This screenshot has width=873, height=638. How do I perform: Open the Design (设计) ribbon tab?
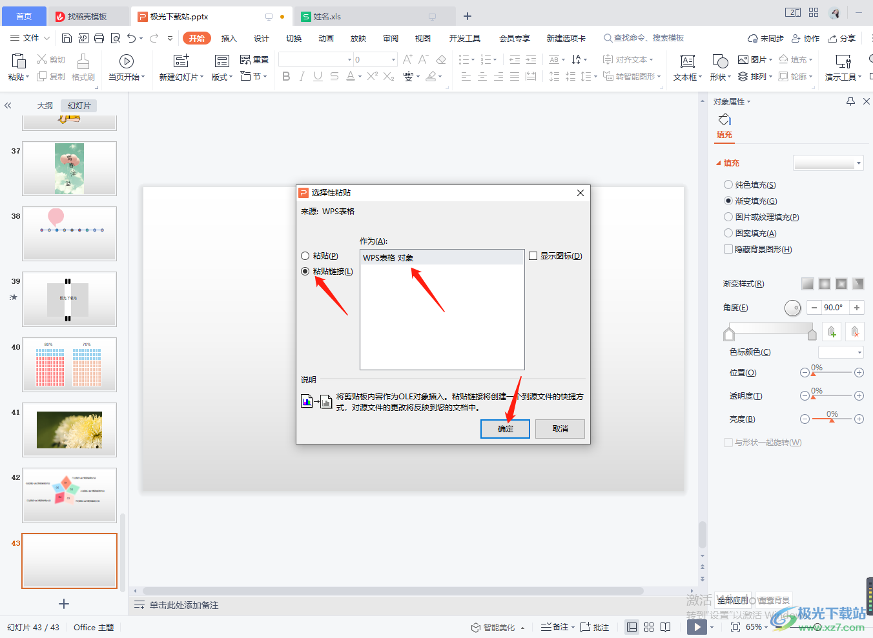pos(262,38)
